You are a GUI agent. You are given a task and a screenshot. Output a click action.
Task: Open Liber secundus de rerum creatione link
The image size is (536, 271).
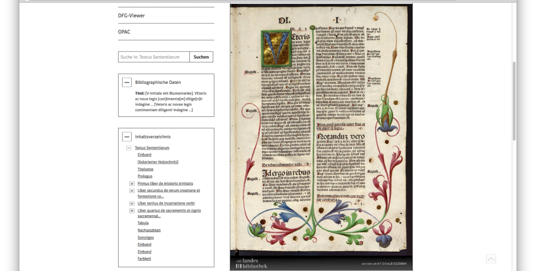click(169, 193)
